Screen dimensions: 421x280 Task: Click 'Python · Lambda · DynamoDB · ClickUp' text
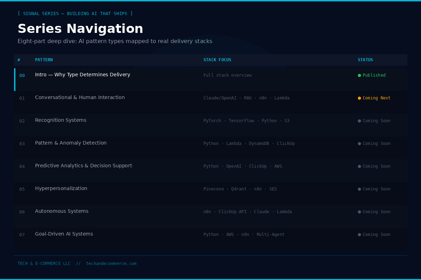[249, 143]
